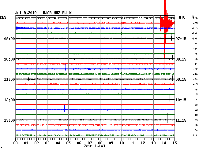The width and height of the screenshot is (199, 151).
Task: Select the 13:00 local time label
Action: tap(9, 120)
